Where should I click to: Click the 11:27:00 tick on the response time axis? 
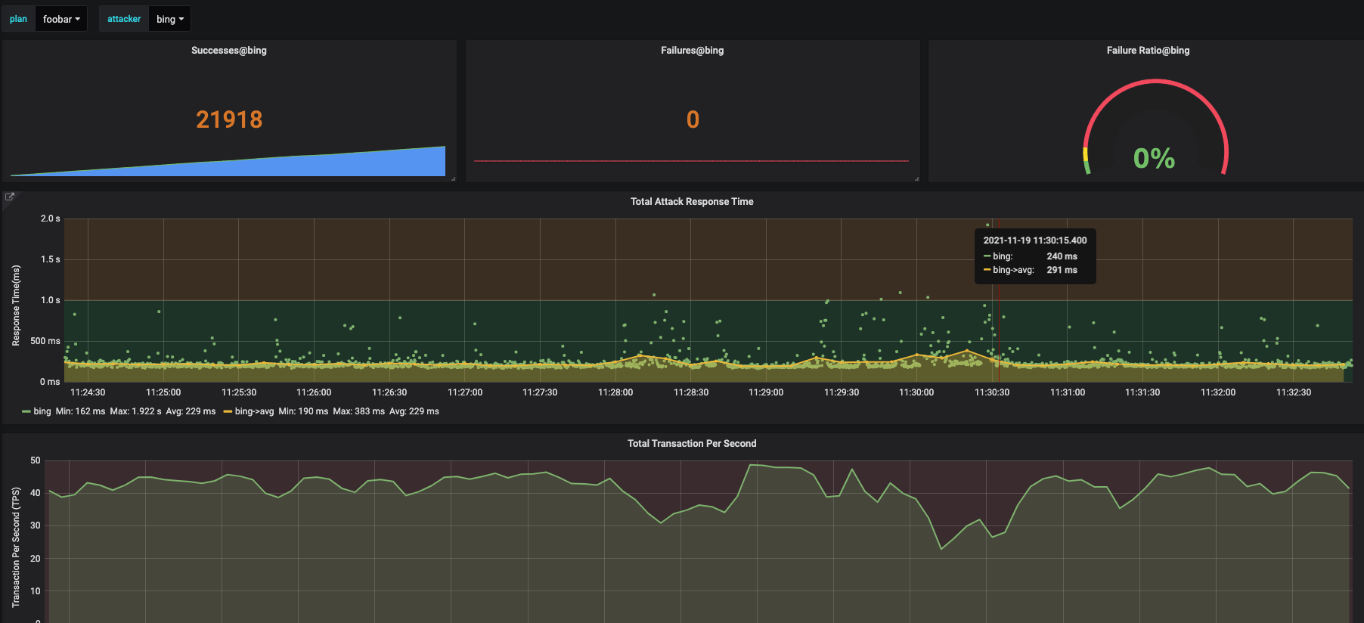(x=465, y=392)
